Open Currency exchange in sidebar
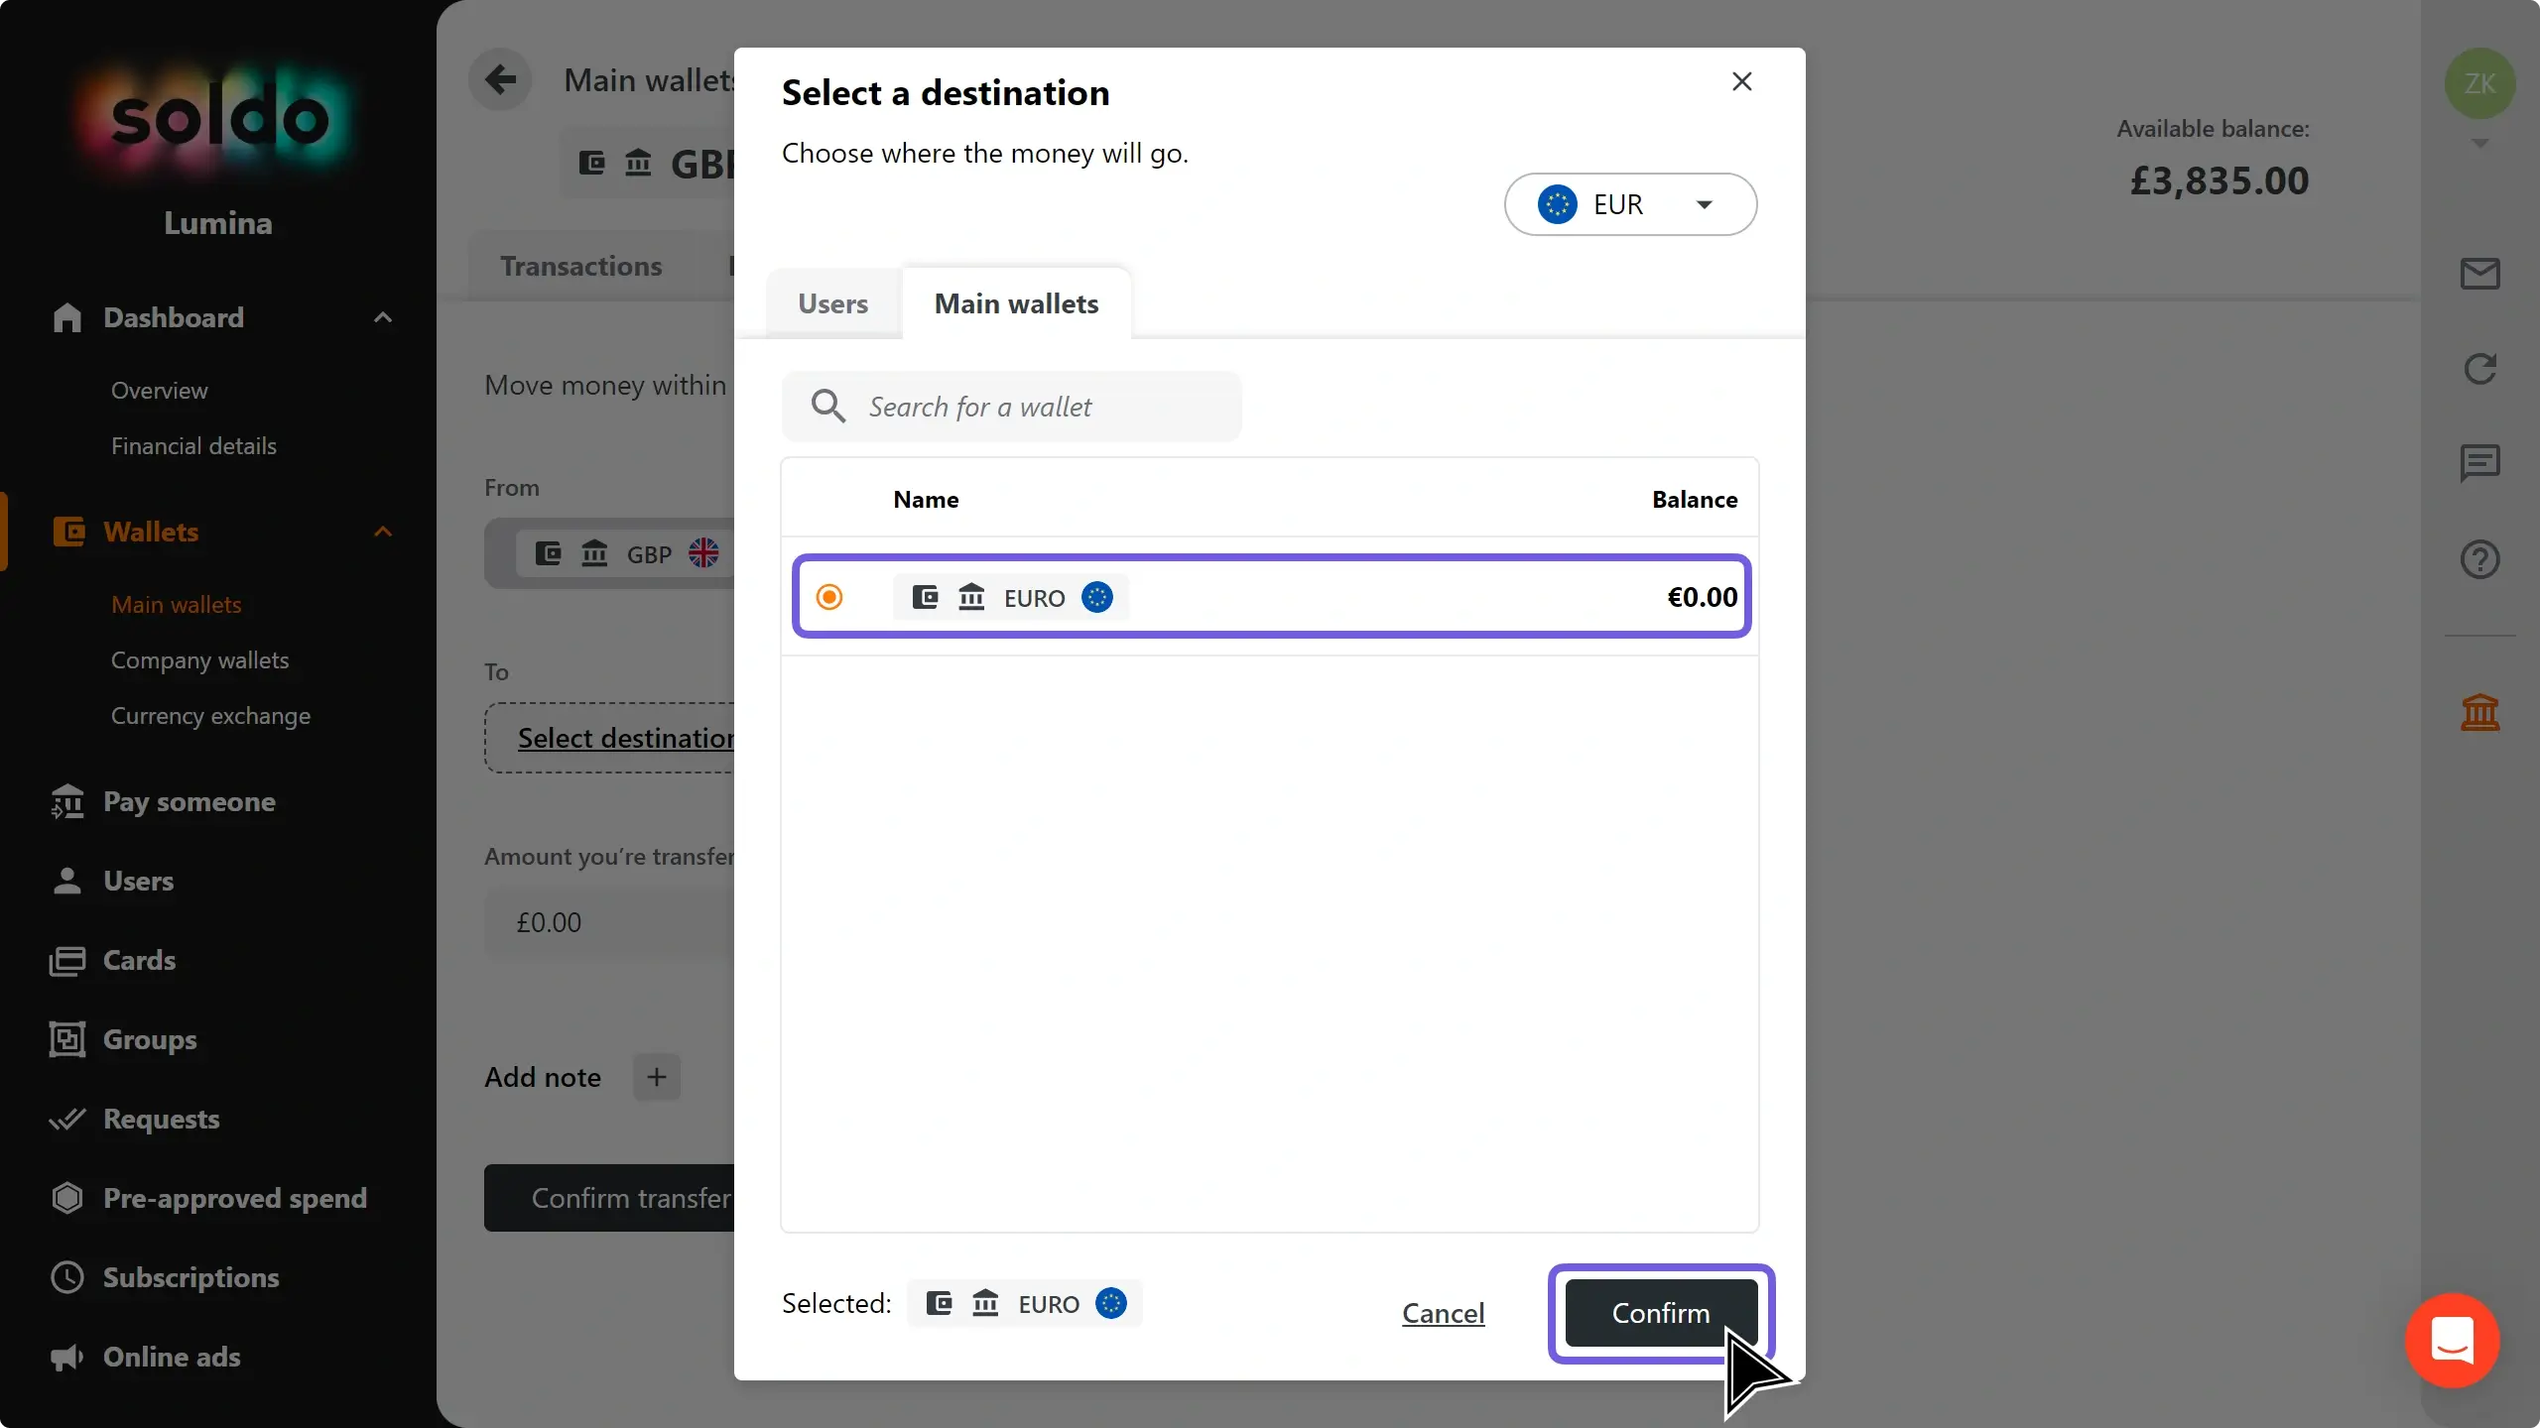 [x=210, y=715]
